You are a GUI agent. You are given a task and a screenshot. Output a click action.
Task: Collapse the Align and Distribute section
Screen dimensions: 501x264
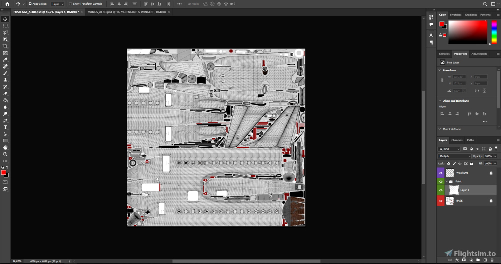(x=440, y=101)
